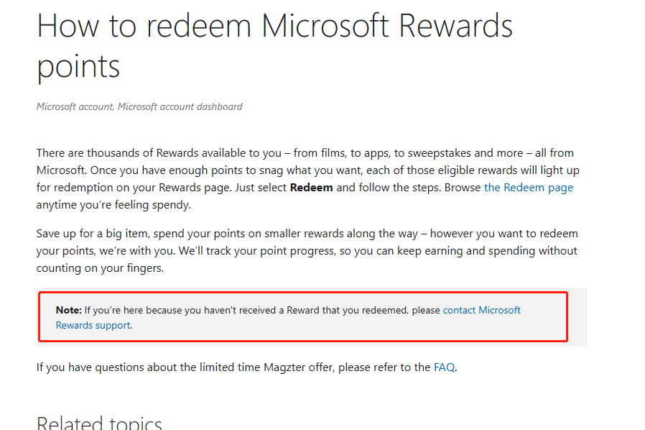Click the Microsoft account category text
Viewport: 645px width, 430px height.
point(75,106)
